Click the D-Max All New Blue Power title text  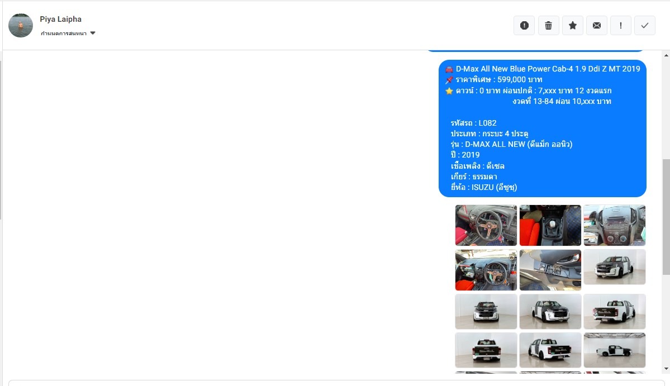click(548, 69)
